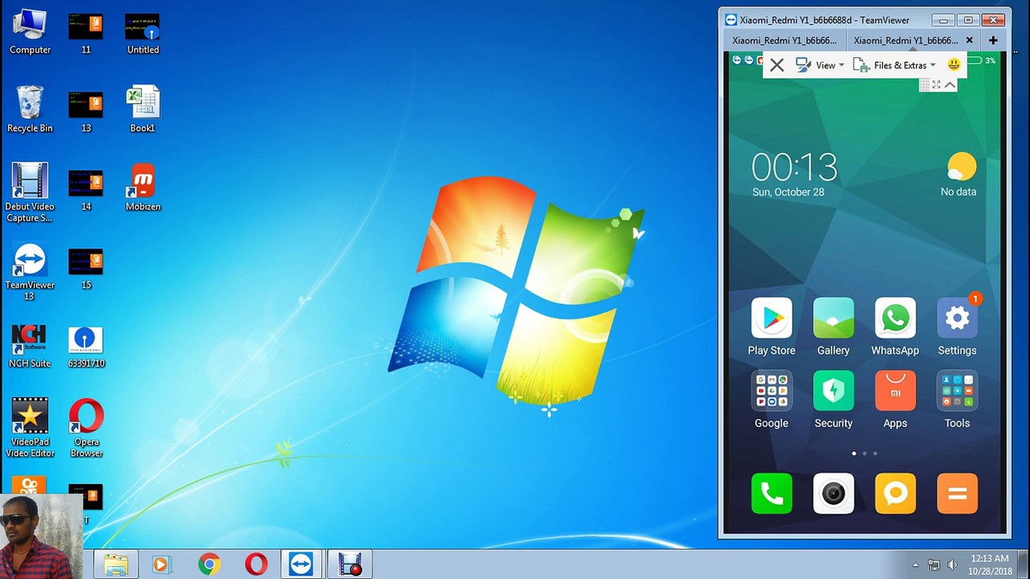Select Debut Video Capture desktop shortcut
Viewport: 1030px width, 579px height.
coord(30,193)
